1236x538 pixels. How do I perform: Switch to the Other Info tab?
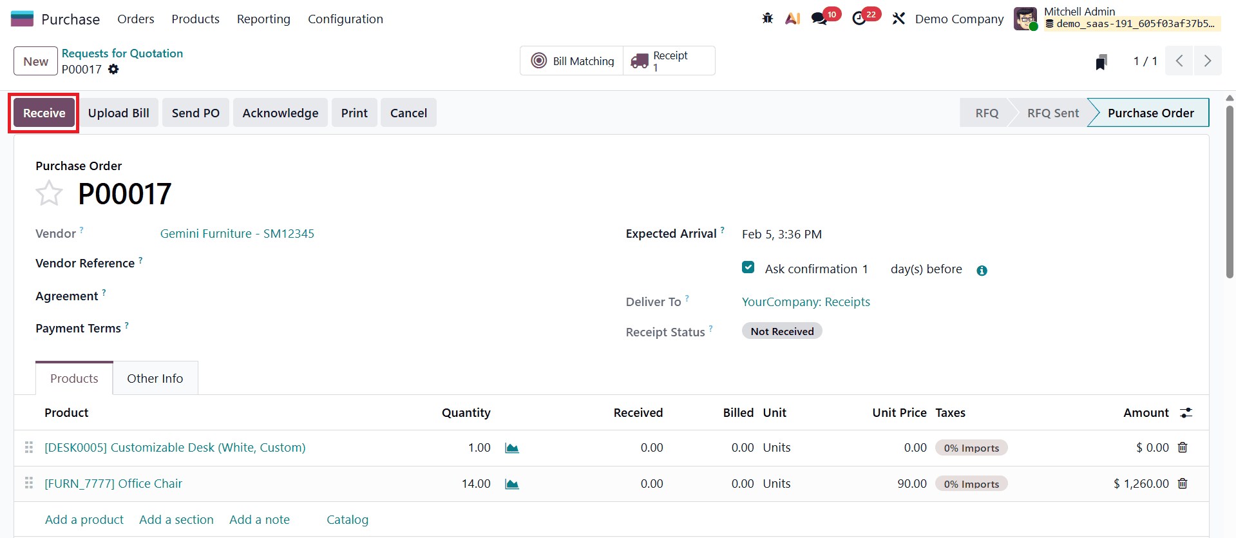click(x=155, y=378)
